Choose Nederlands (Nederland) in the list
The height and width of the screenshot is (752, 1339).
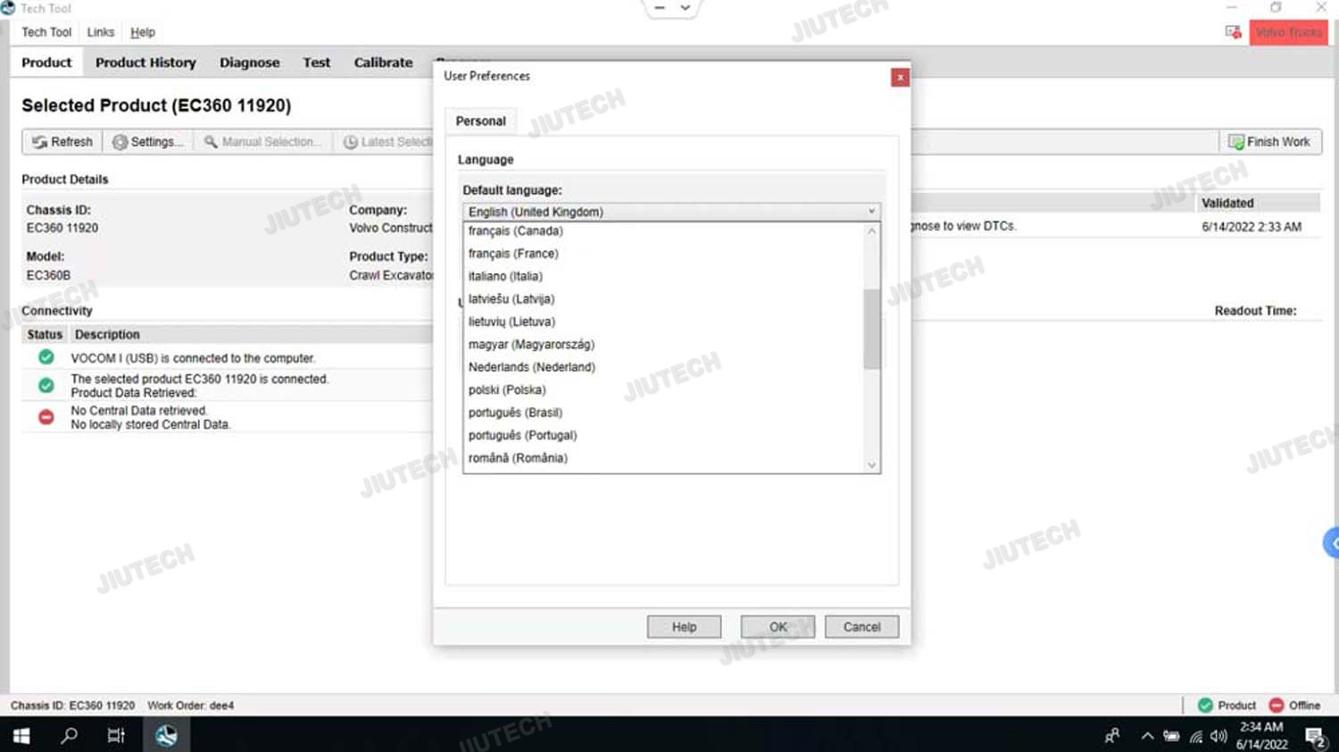(531, 367)
